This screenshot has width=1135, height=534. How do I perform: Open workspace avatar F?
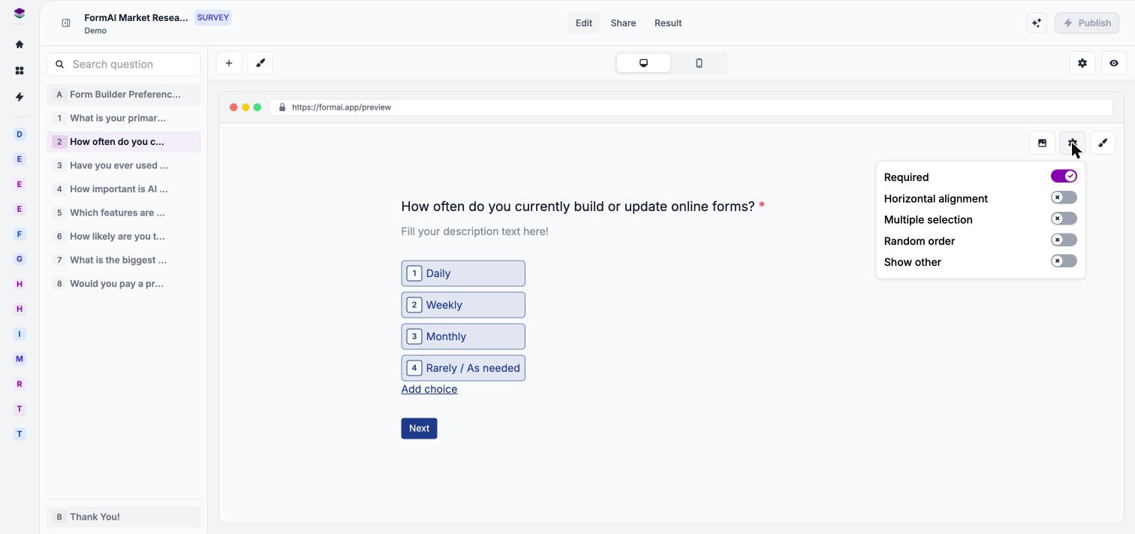coord(20,234)
